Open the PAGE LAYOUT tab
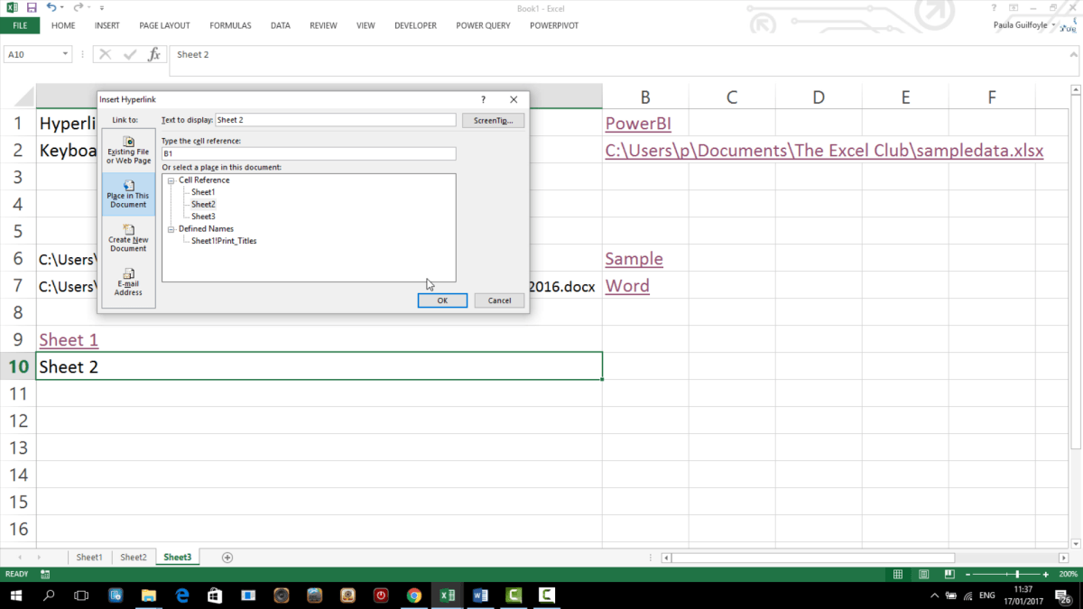This screenshot has height=609, width=1083. 164,25
